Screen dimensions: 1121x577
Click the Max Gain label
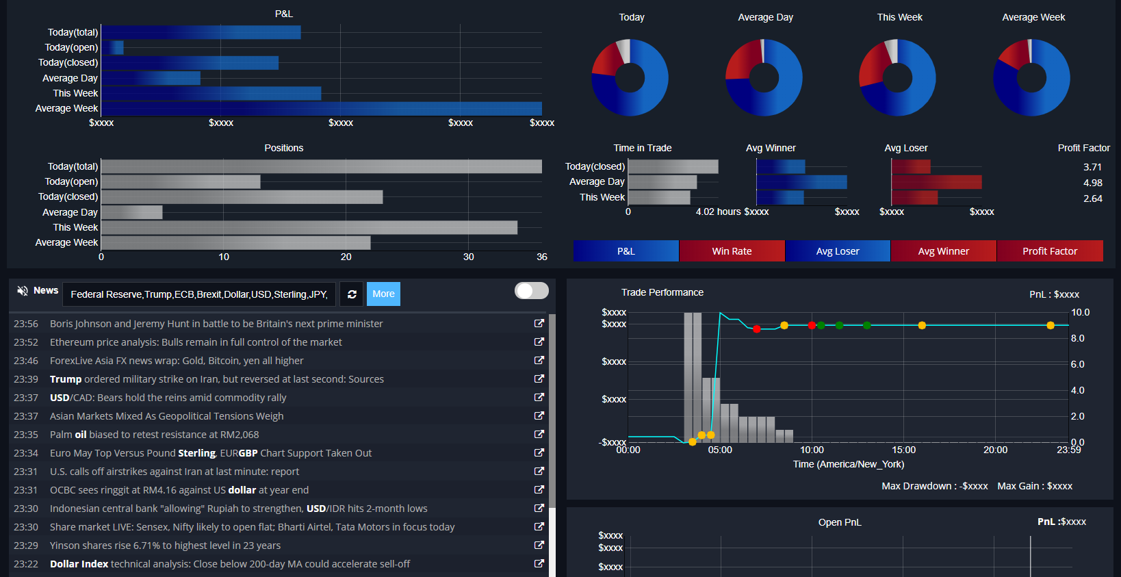click(x=1035, y=486)
